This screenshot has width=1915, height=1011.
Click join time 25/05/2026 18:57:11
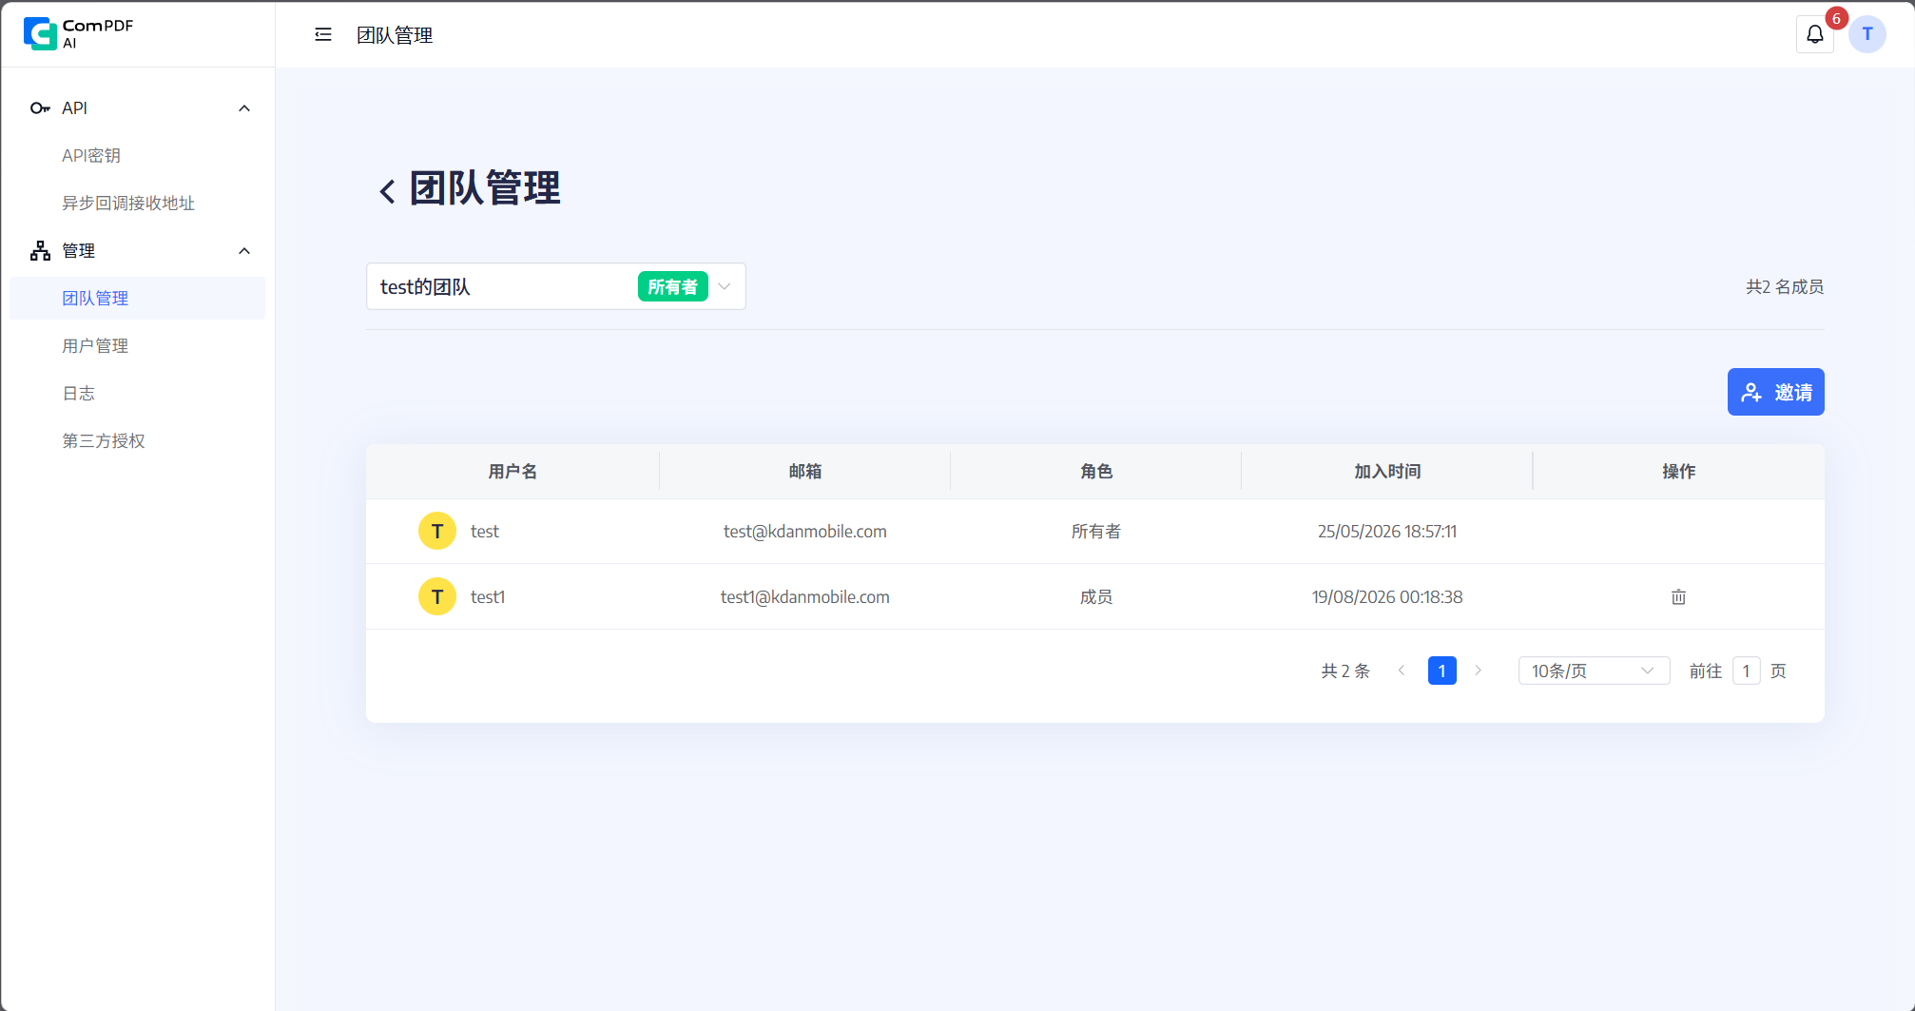pyautogui.click(x=1387, y=532)
